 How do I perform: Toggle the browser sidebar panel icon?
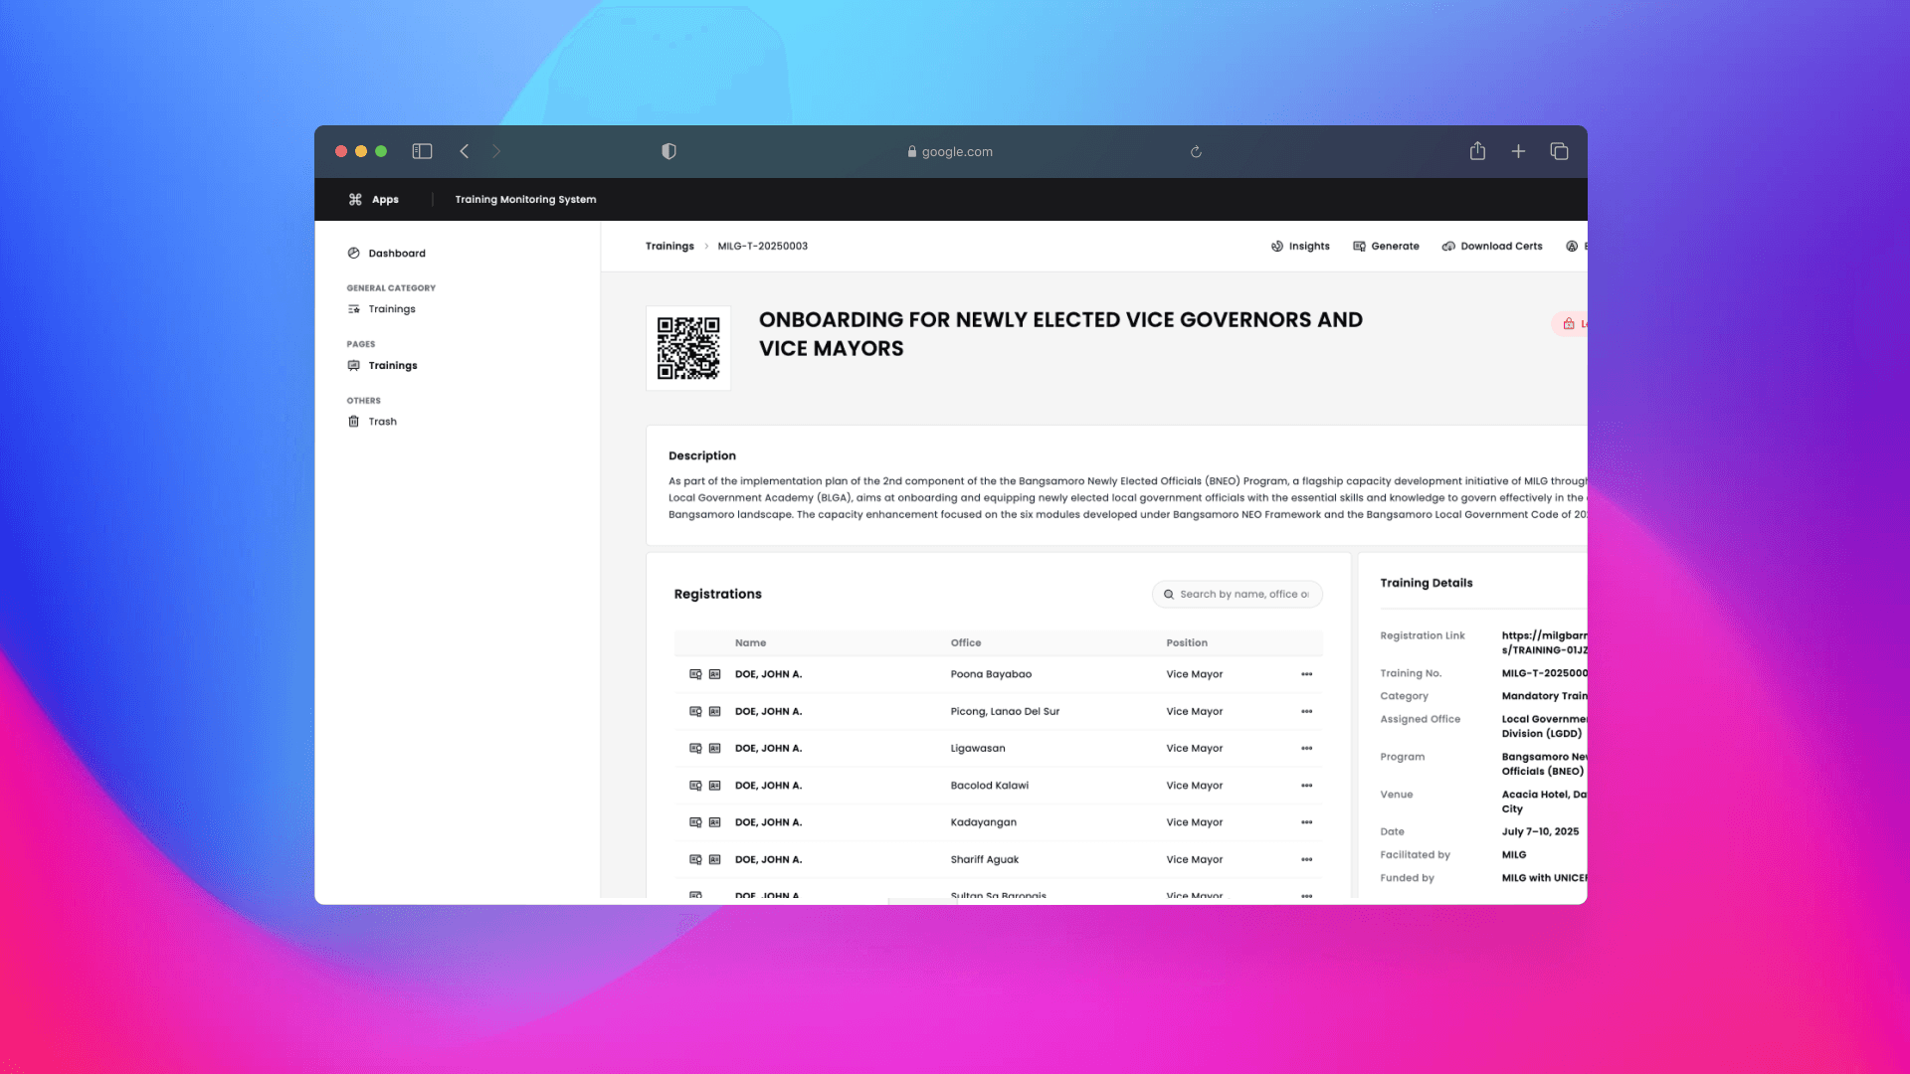(422, 151)
